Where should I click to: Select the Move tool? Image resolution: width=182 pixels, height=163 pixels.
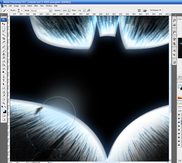4,24
